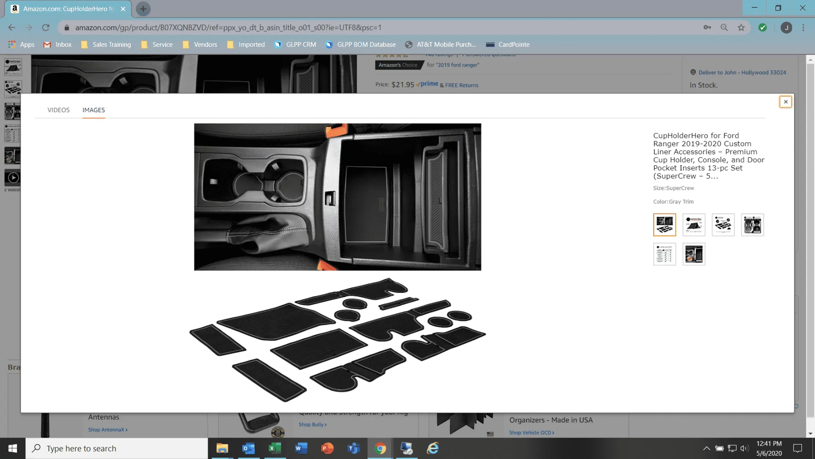
Task: Bookmark this page with star icon
Action: tap(741, 27)
